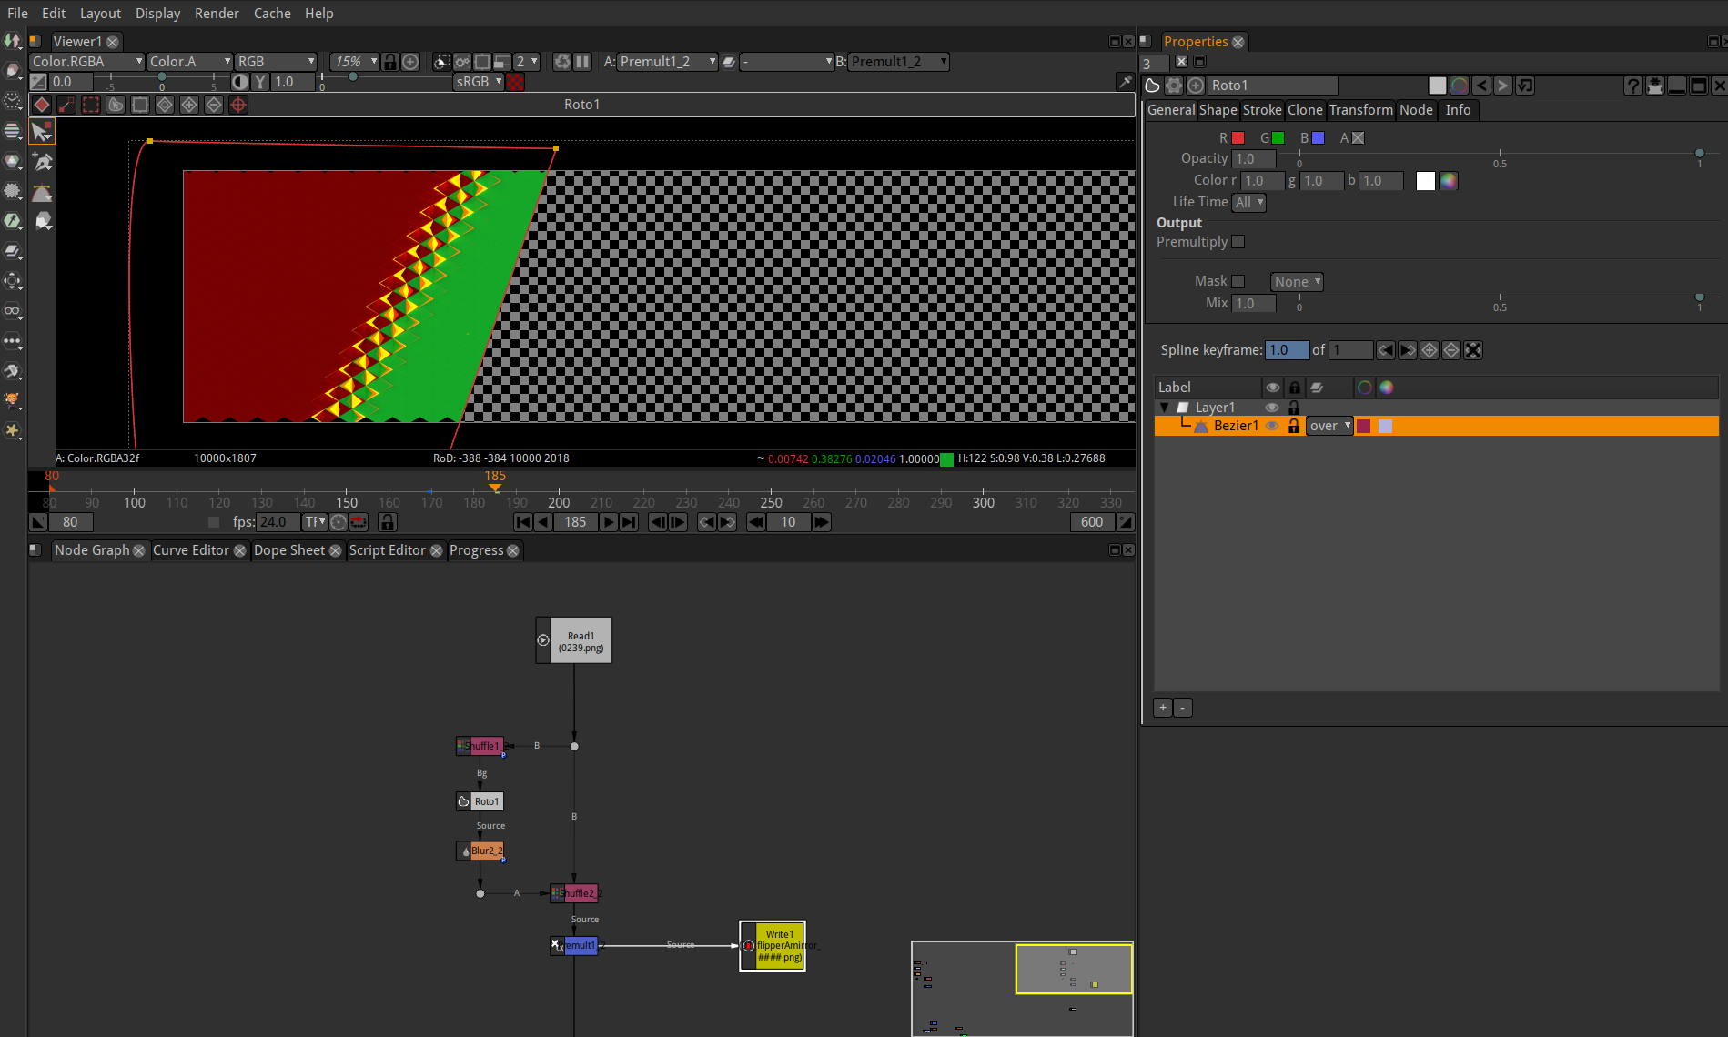Viewport: 1728px width, 1037px height.
Task: Click the add keyframe diamond icon for spline
Action: pyautogui.click(x=1430, y=350)
